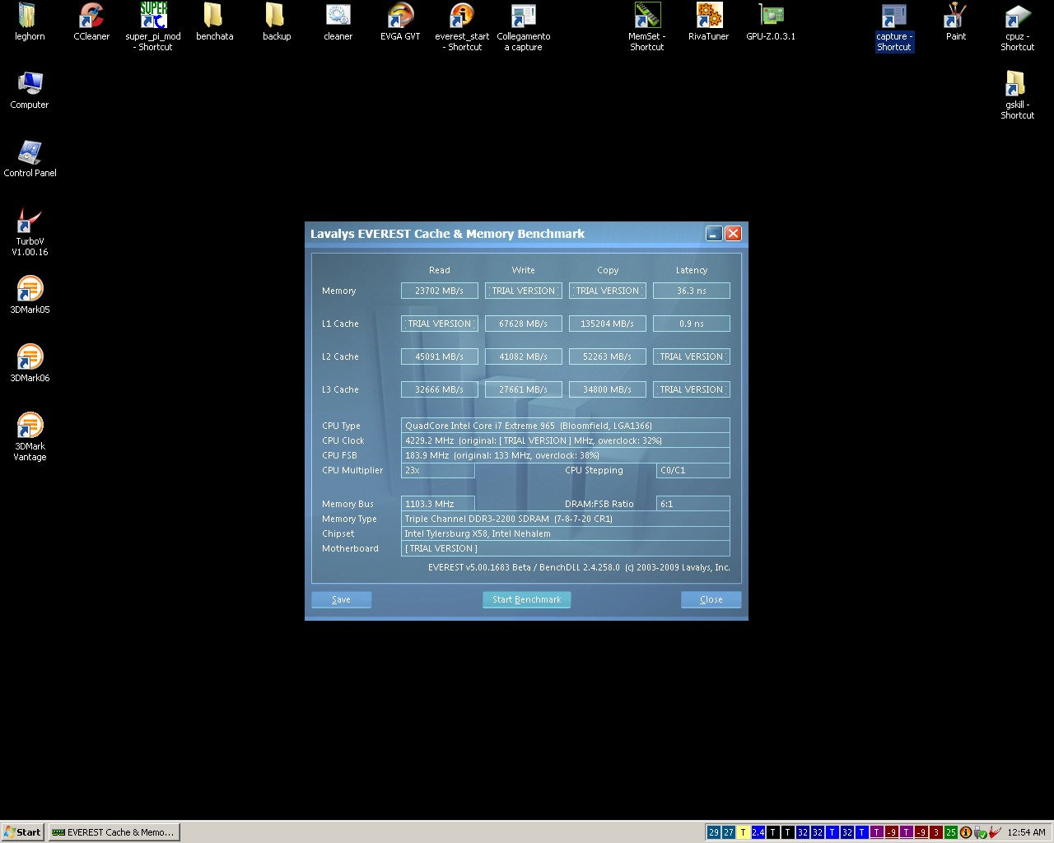The image size is (1054, 843).
Task: Open the backup folder
Action: (x=277, y=21)
